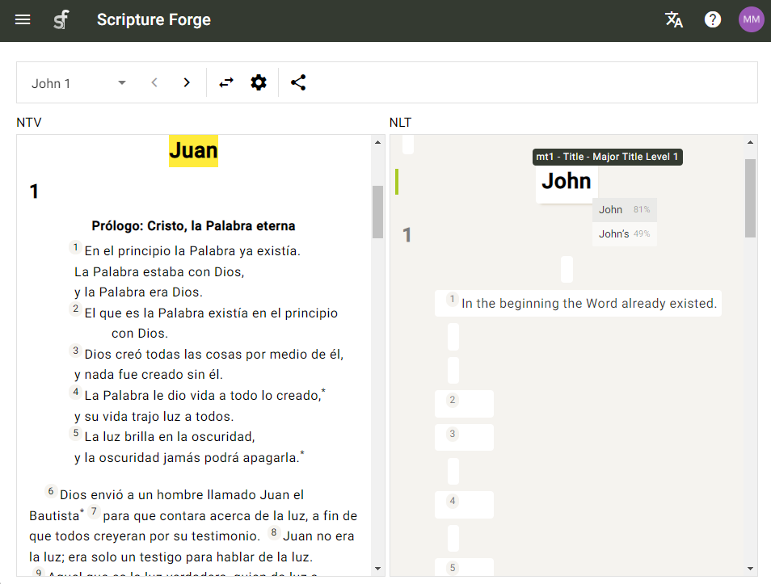
Task: Select the translate language icon
Action: coord(674,19)
